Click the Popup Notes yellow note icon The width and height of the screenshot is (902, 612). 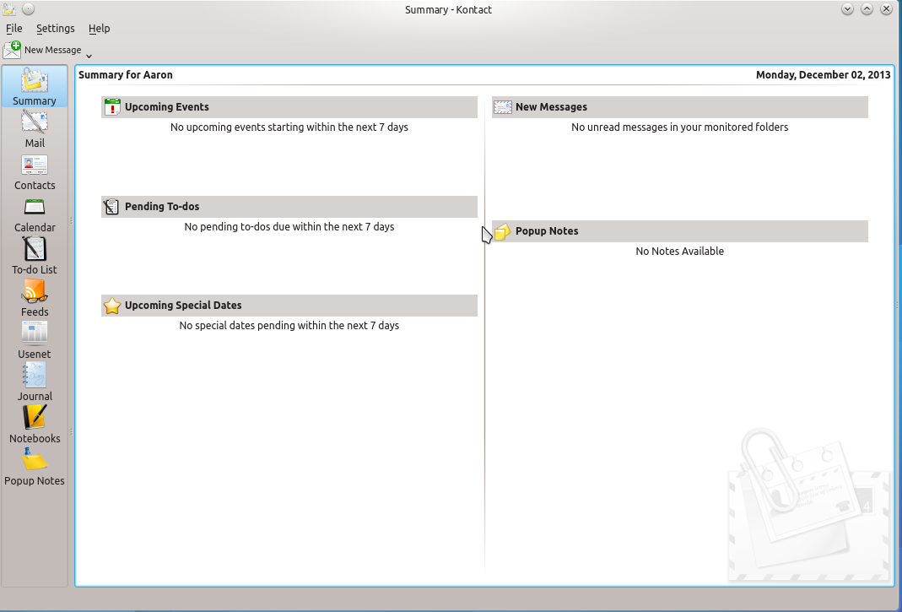(x=502, y=230)
